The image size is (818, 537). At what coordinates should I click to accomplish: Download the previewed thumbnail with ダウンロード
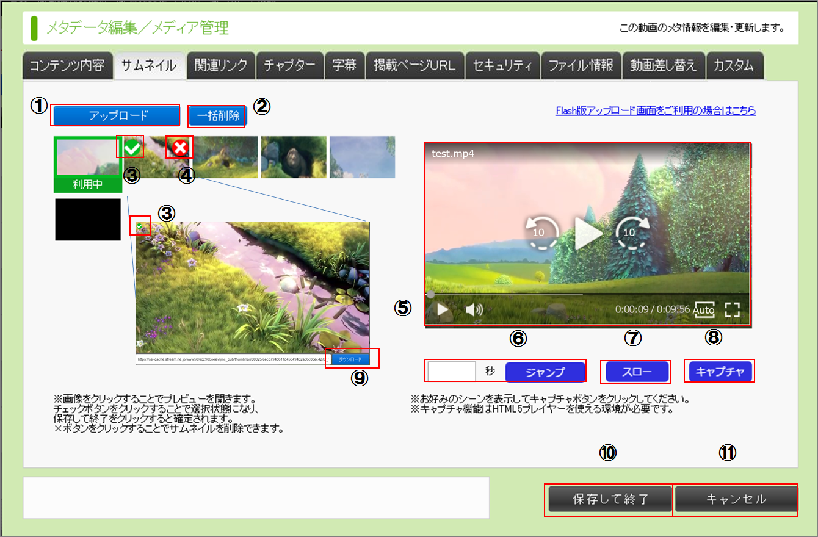[x=351, y=359]
